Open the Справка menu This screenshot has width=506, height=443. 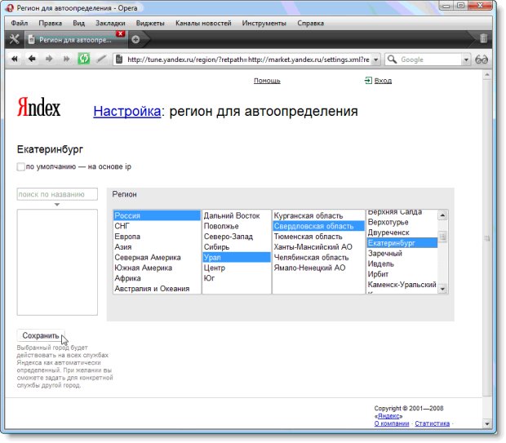pos(311,23)
